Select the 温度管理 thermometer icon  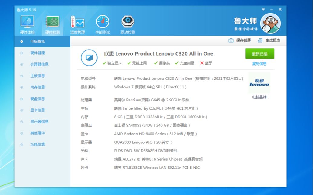(x=77, y=21)
